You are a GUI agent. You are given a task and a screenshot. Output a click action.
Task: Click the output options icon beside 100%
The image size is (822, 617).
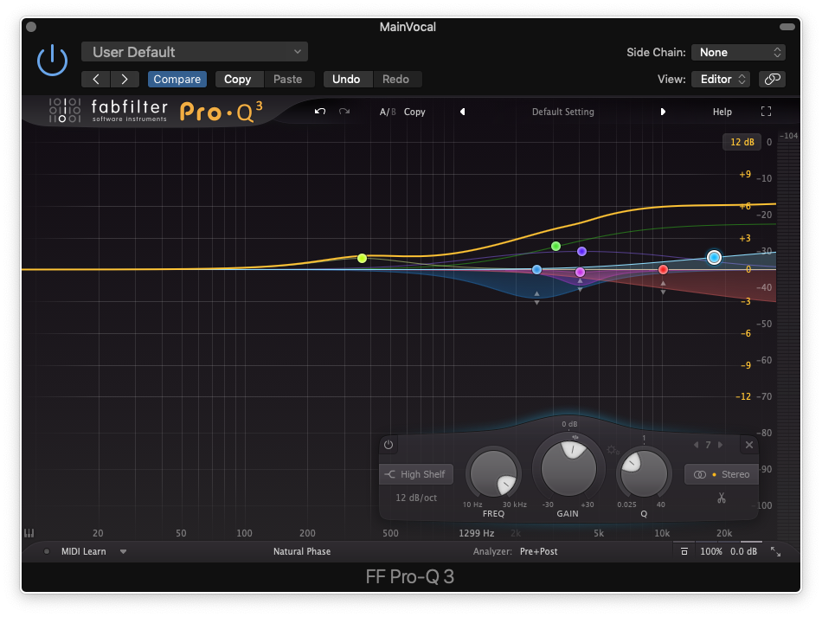pyautogui.click(x=684, y=551)
